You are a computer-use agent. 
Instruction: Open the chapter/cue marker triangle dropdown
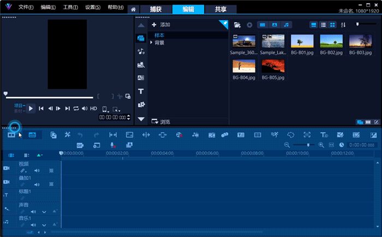39,155
